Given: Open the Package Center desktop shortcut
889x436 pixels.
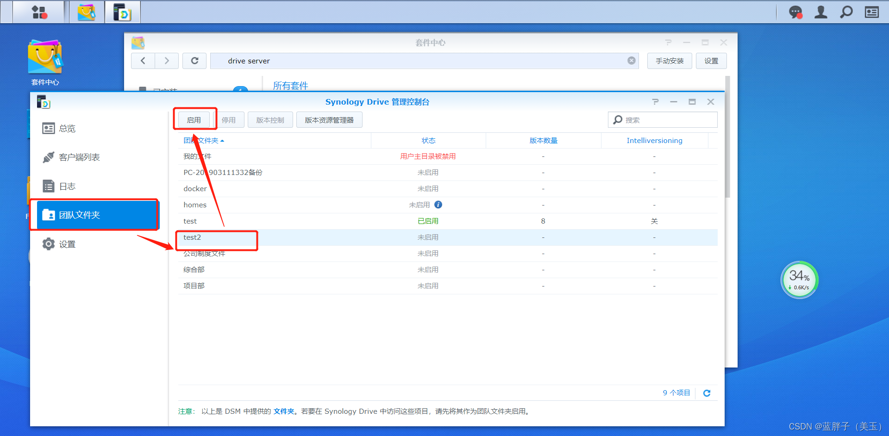Looking at the screenshot, I should coord(45,62).
